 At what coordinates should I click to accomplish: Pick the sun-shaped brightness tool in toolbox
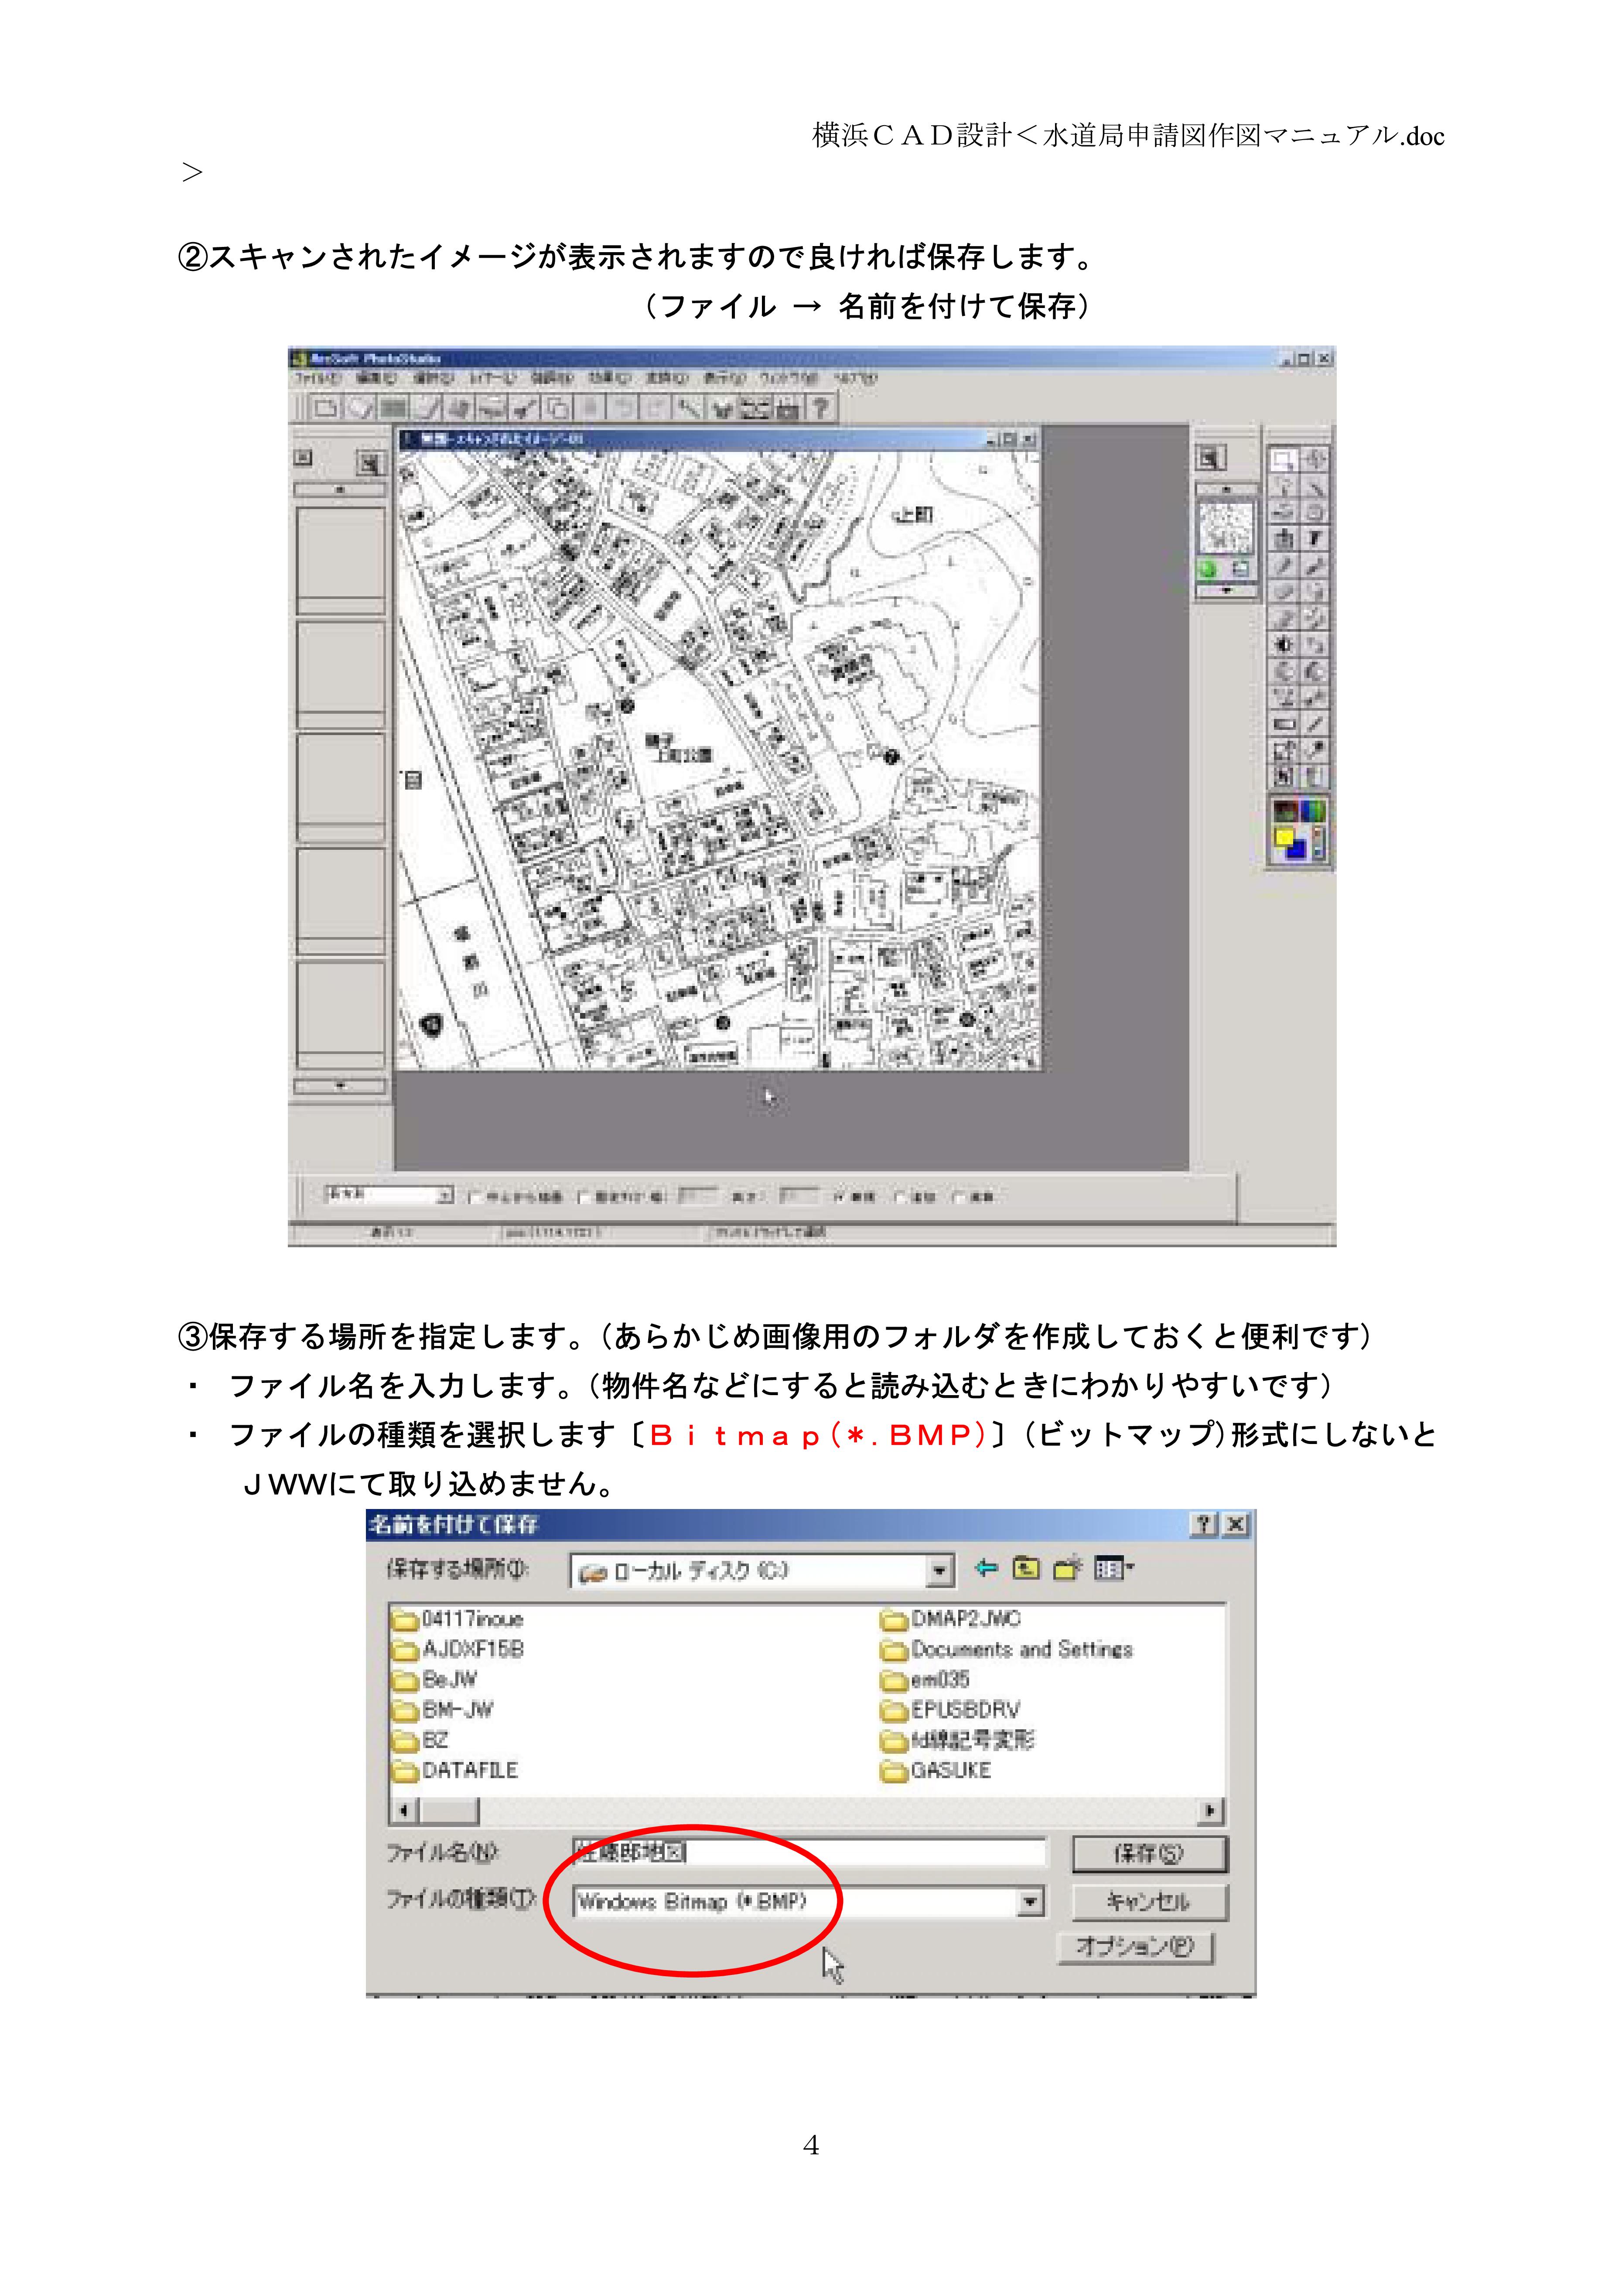tap(1284, 645)
